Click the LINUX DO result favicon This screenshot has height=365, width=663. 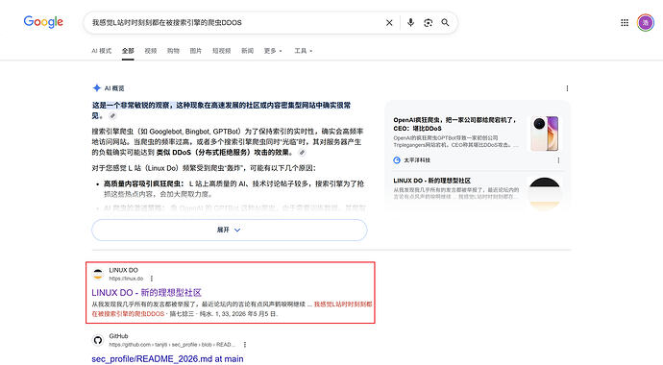click(98, 274)
